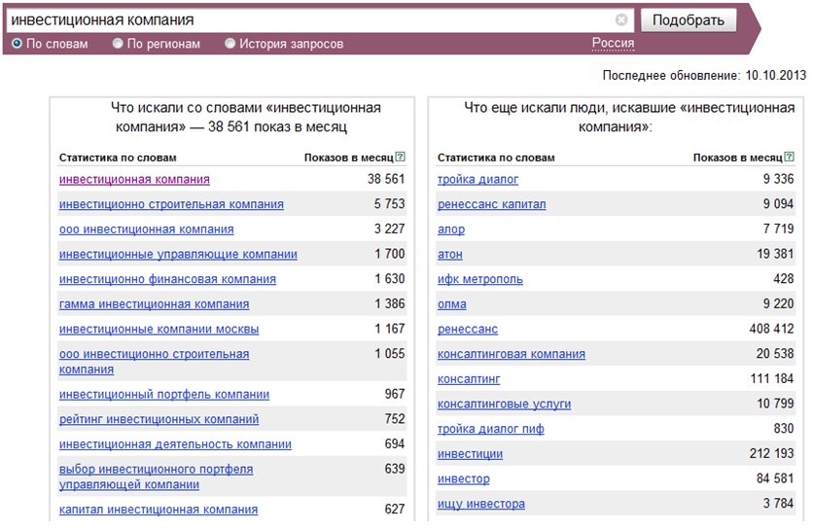The width and height of the screenshot is (813, 529).
Task: Open 'инвестиционный портфель компании' link
Action: point(164,394)
